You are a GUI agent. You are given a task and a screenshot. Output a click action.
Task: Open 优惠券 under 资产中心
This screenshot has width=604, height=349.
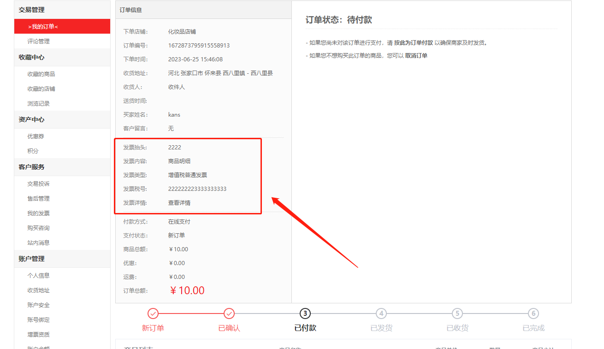coord(36,136)
